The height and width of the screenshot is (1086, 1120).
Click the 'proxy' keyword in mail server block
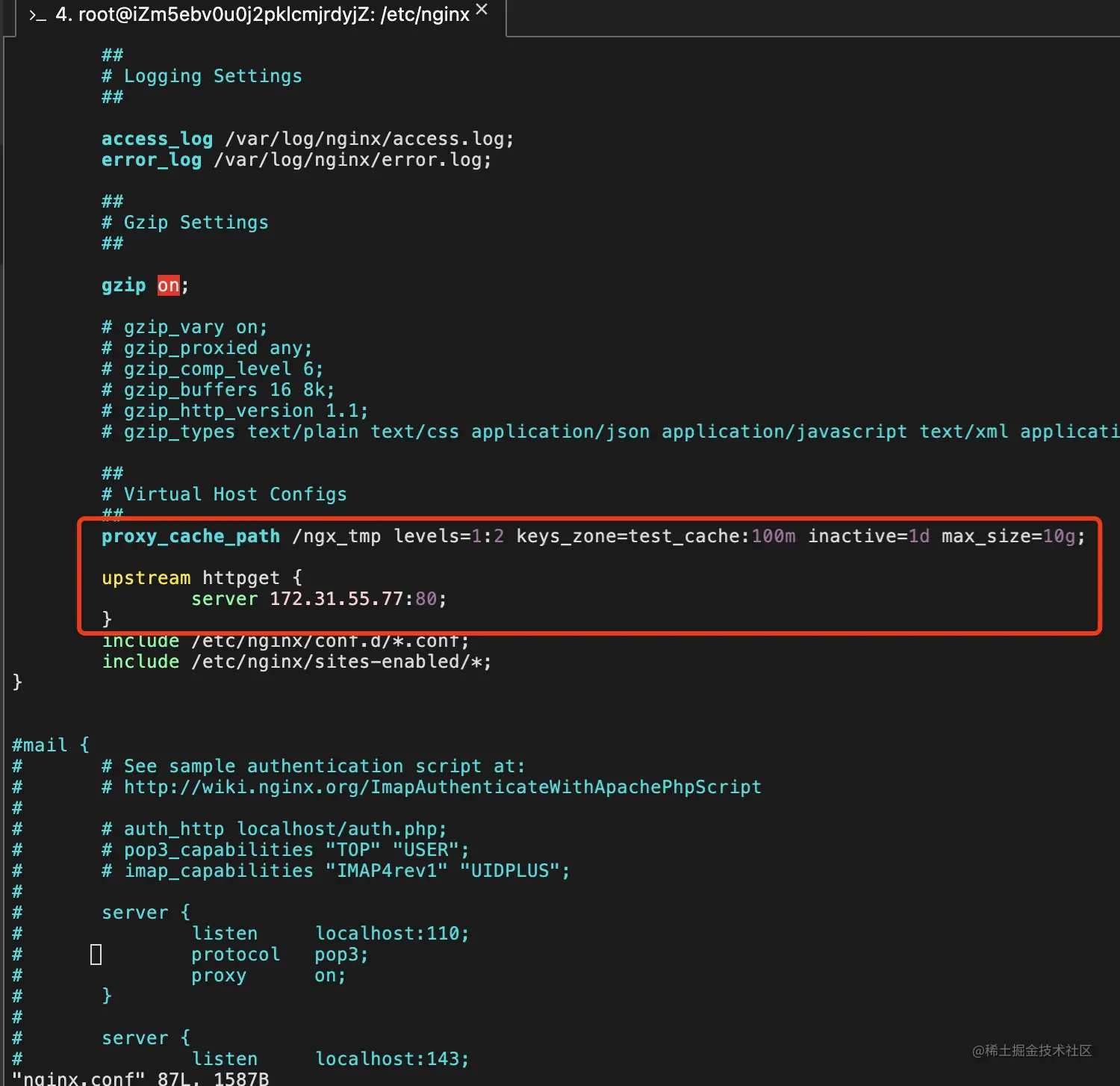point(219,975)
